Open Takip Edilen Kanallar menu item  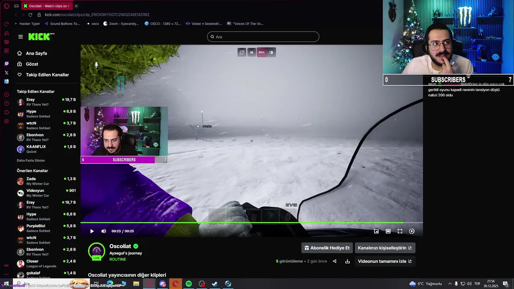[x=47, y=75]
